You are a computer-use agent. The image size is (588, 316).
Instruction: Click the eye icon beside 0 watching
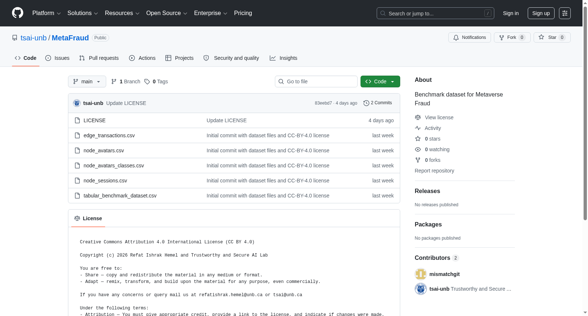tap(418, 149)
